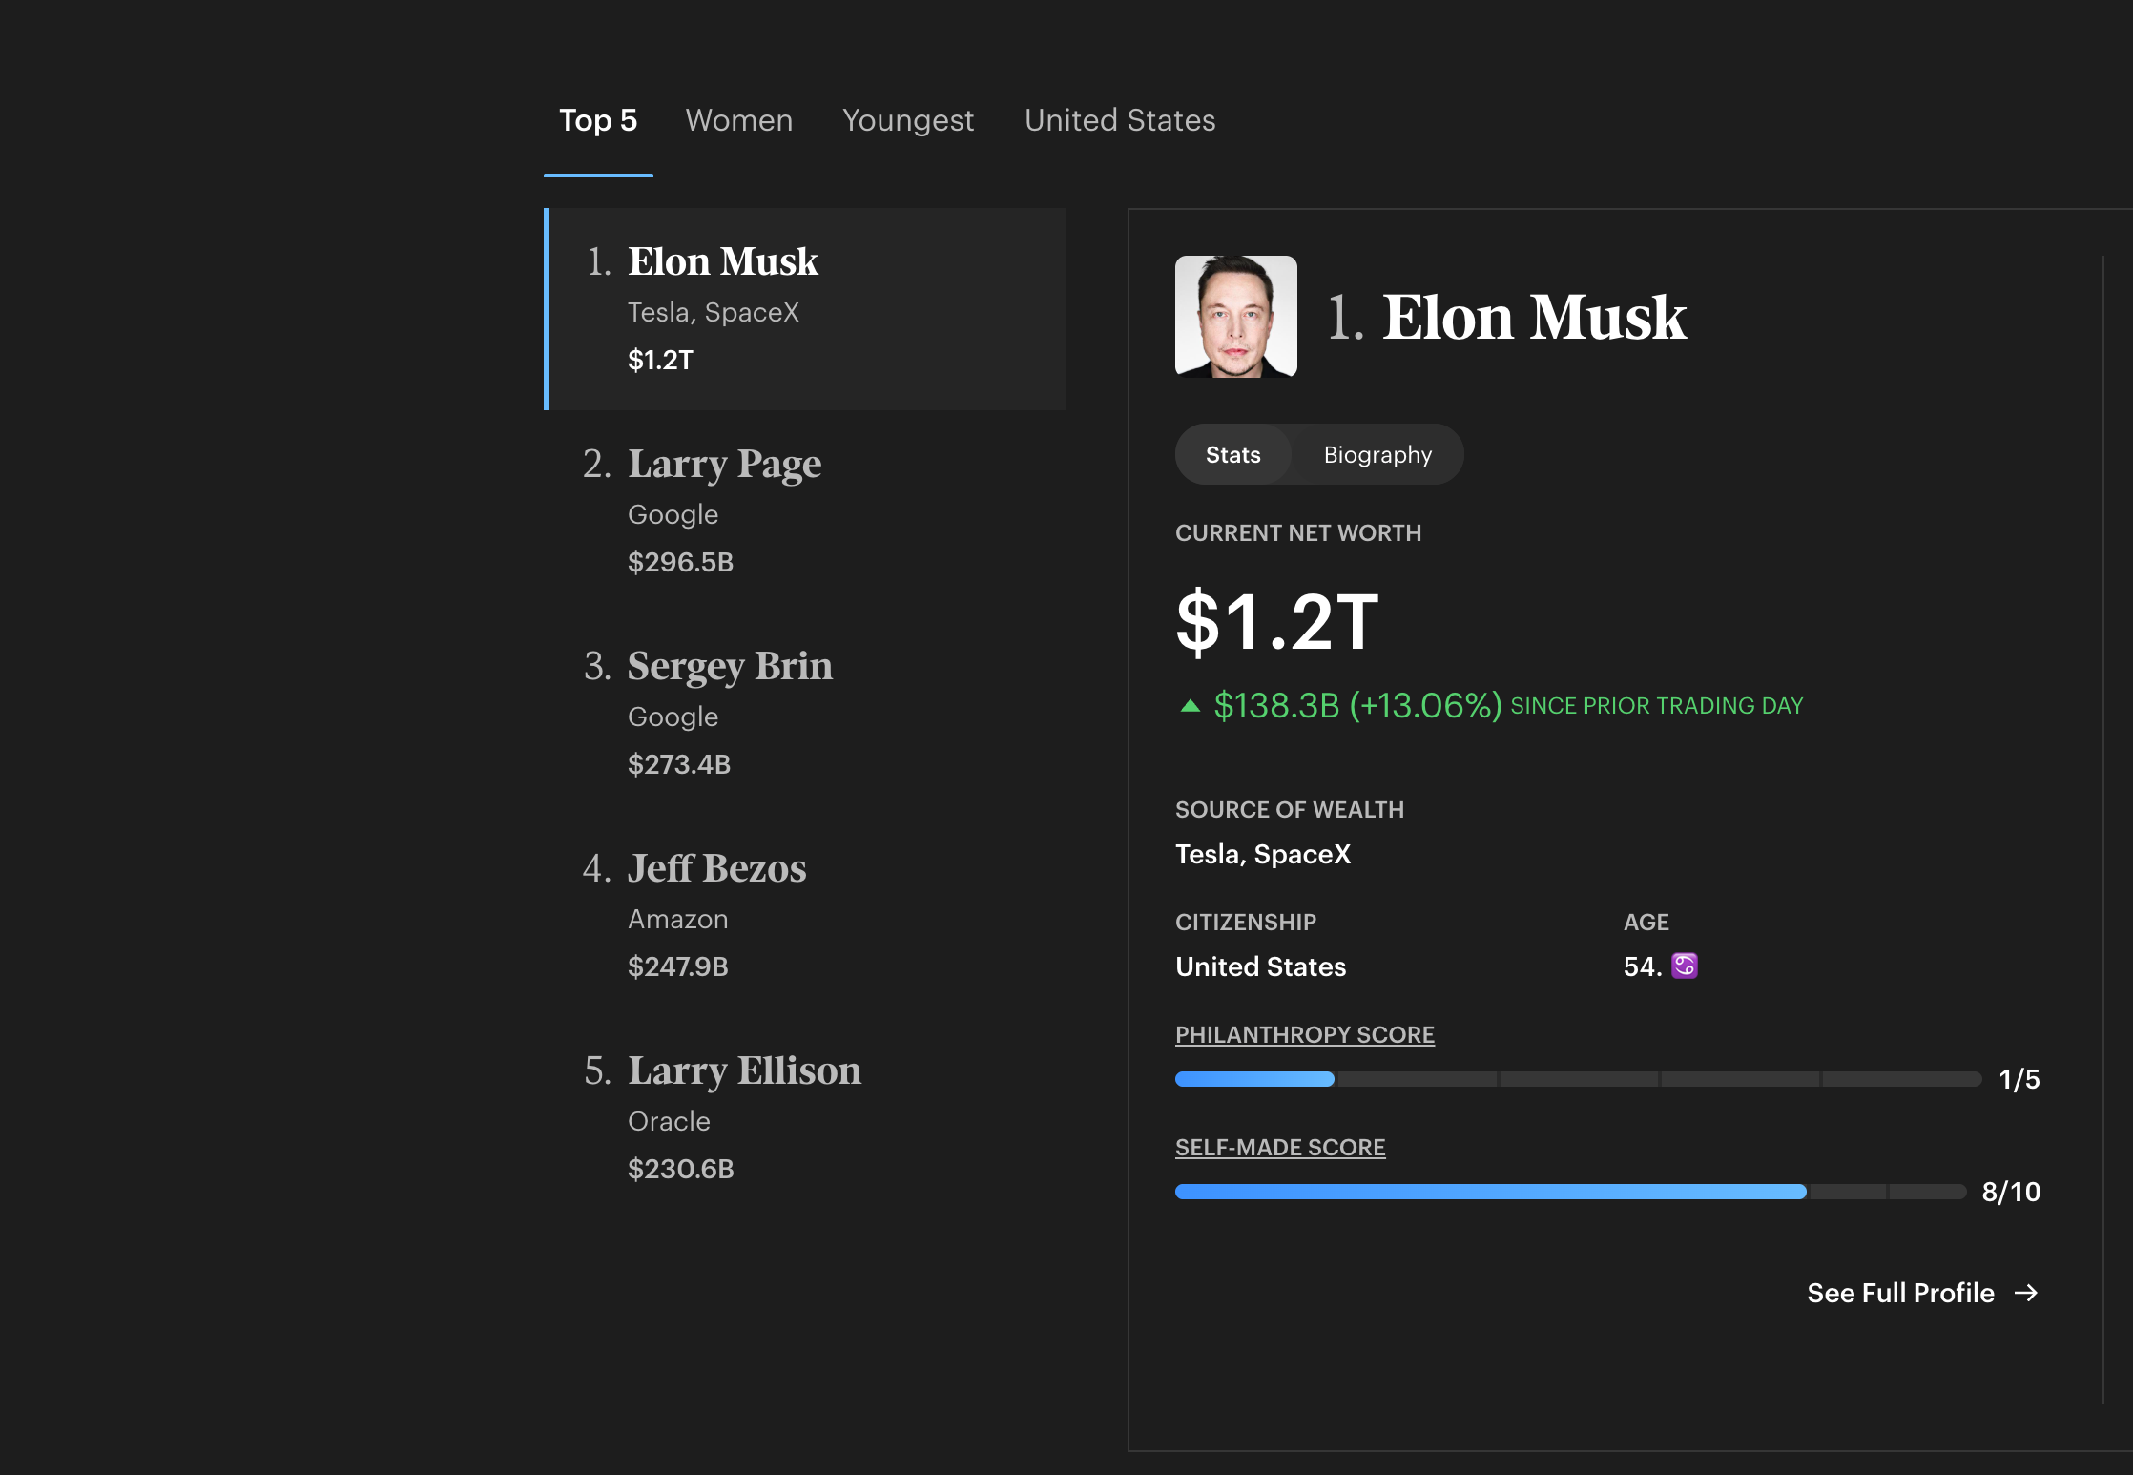Open the Philanthropy Score explanation link
The height and width of the screenshot is (1475, 2133).
pos(1304,1034)
